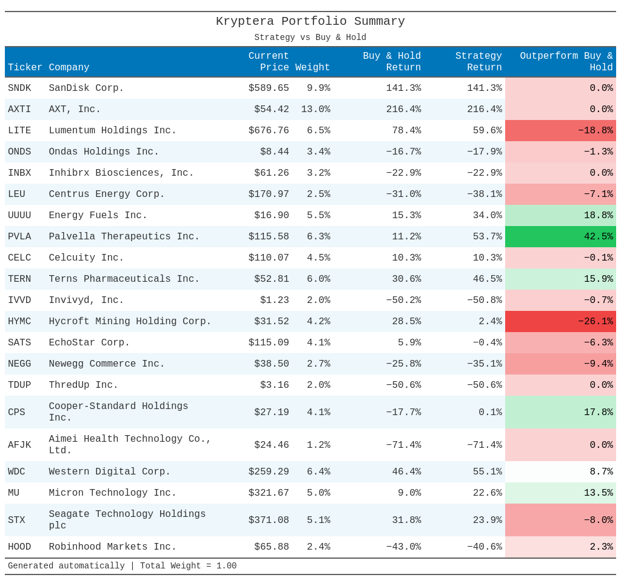Click HOOD's -43.0% Buy & Hold return
The image size is (621, 586).
[403, 547]
